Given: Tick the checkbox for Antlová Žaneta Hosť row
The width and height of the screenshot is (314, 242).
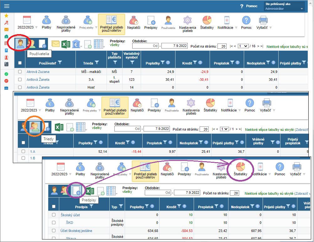Looking at the screenshot, I should (20, 87).
